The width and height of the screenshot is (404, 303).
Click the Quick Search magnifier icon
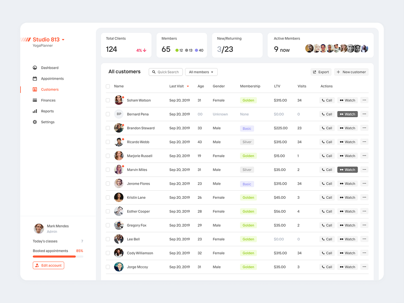tap(154, 72)
